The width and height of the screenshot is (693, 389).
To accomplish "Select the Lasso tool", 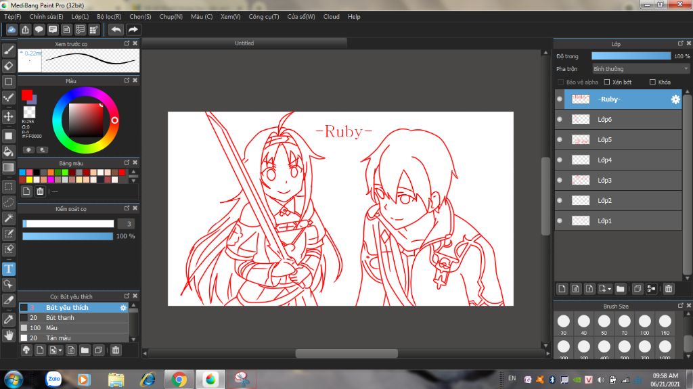I will [8, 202].
